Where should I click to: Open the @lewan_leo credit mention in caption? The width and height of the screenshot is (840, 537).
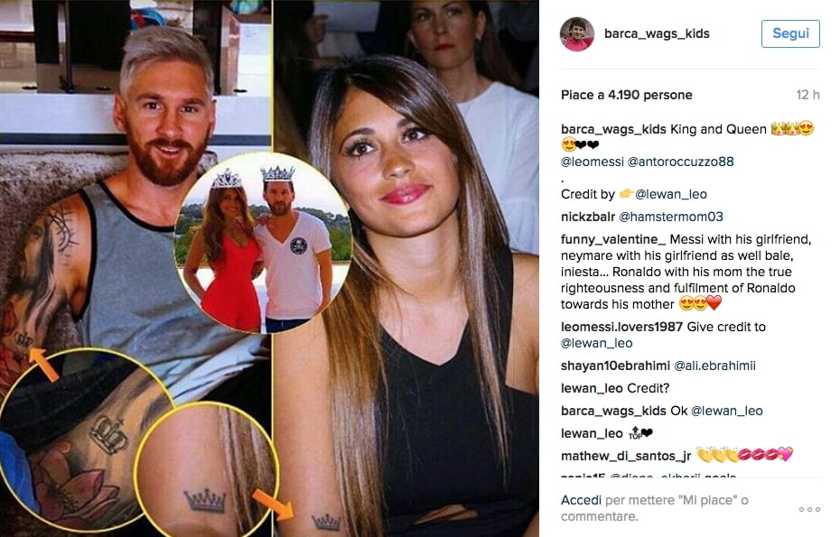671,194
